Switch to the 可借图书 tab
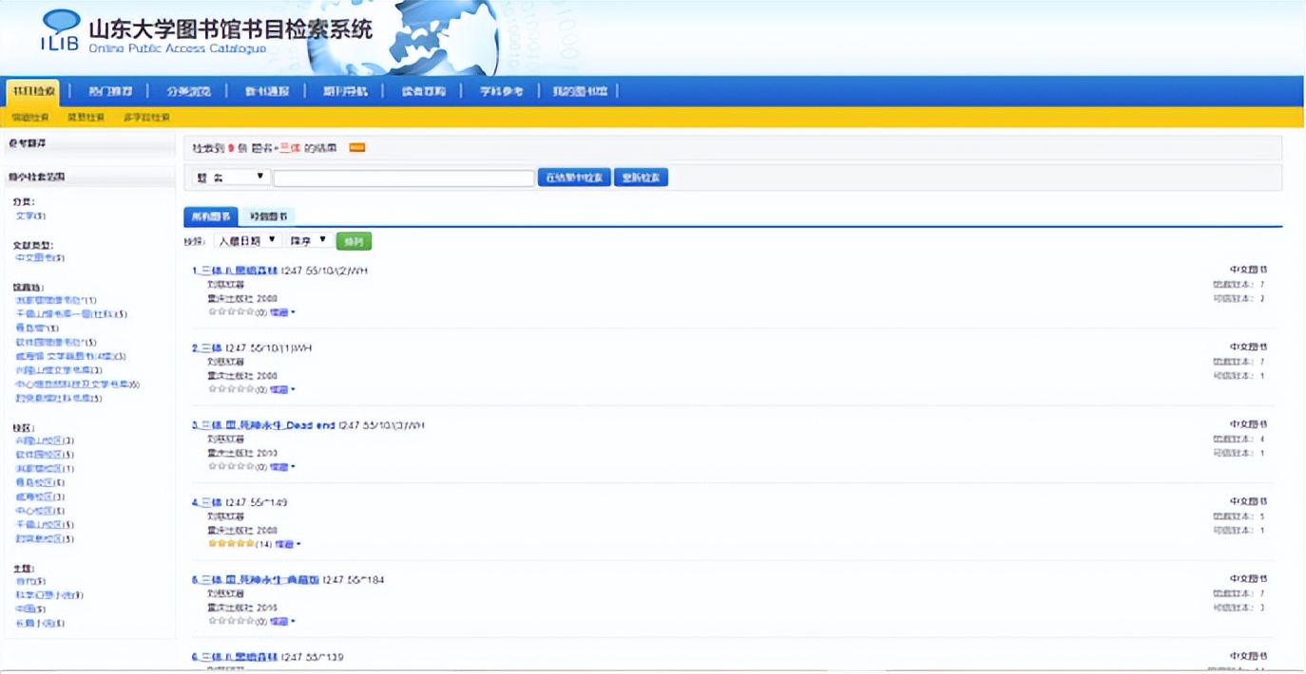 click(x=268, y=216)
